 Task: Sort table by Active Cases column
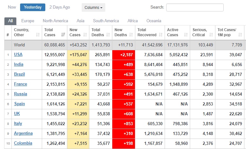point(177,32)
